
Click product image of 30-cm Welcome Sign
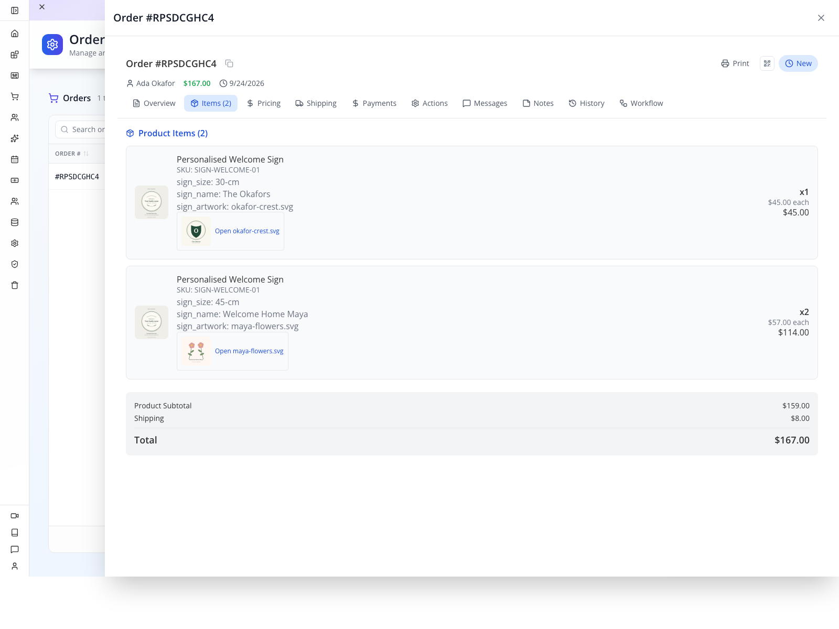point(152,202)
